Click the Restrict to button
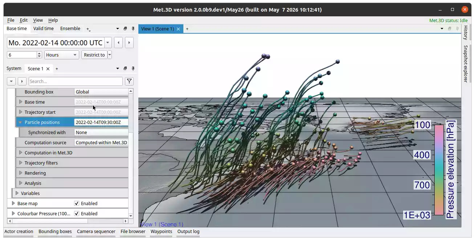Viewport: 475px width, 241px height. click(94, 55)
